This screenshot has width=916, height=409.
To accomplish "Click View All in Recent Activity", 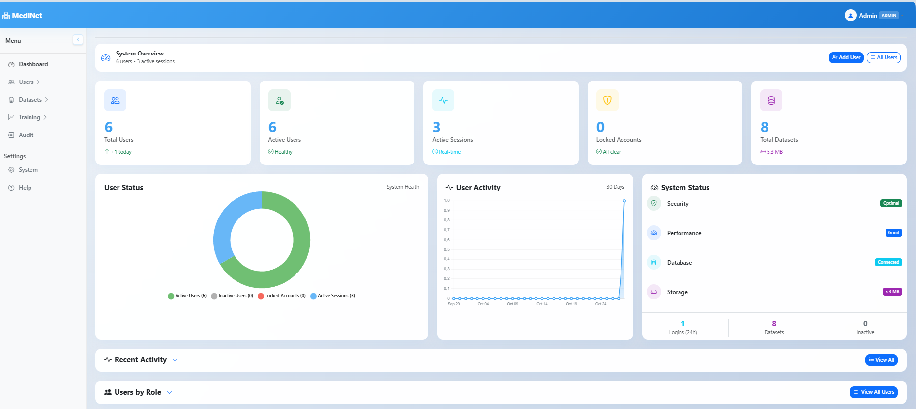I will [x=881, y=360].
